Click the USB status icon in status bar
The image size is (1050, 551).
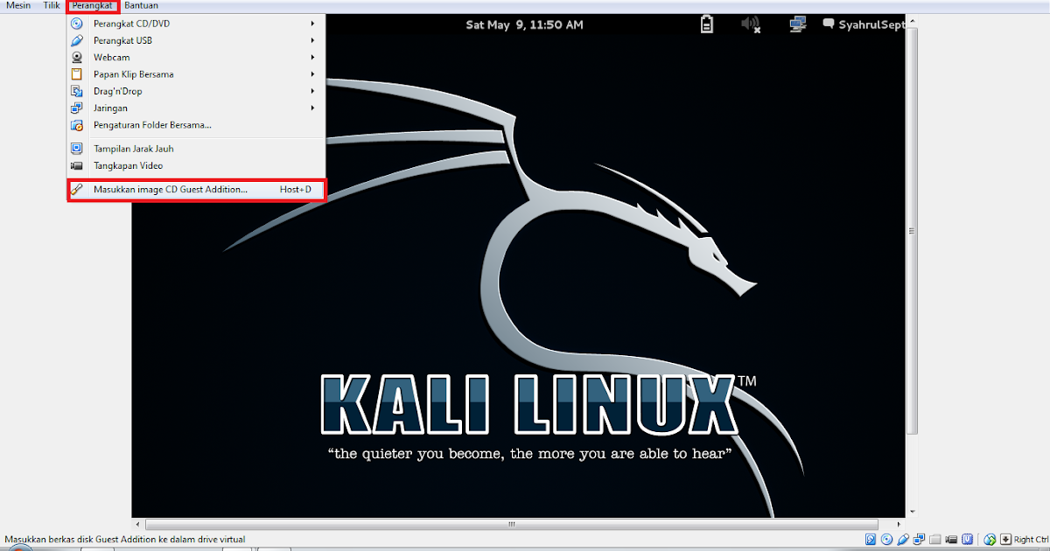(903, 540)
